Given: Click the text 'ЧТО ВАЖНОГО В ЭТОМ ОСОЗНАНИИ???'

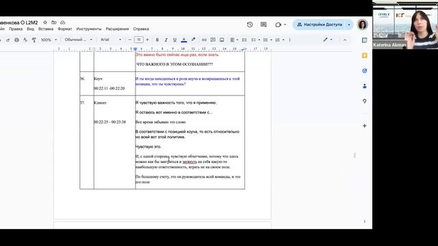Looking at the screenshot, I should pyautogui.click(x=175, y=64).
